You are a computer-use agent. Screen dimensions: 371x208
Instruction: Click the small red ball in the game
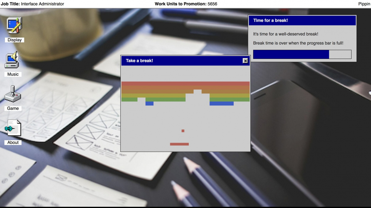[183, 131]
